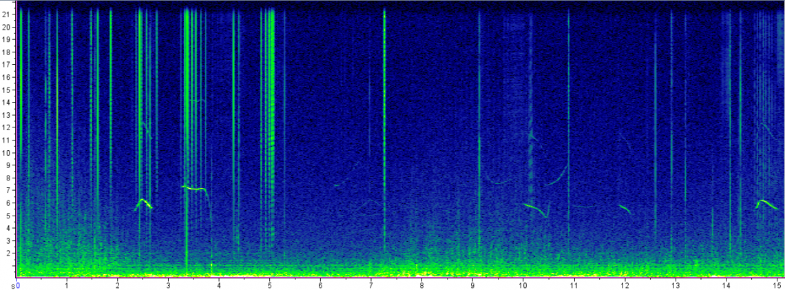Click the 16 label on frequency axis
The width and height of the screenshot is (785, 290).
coord(7,77)
